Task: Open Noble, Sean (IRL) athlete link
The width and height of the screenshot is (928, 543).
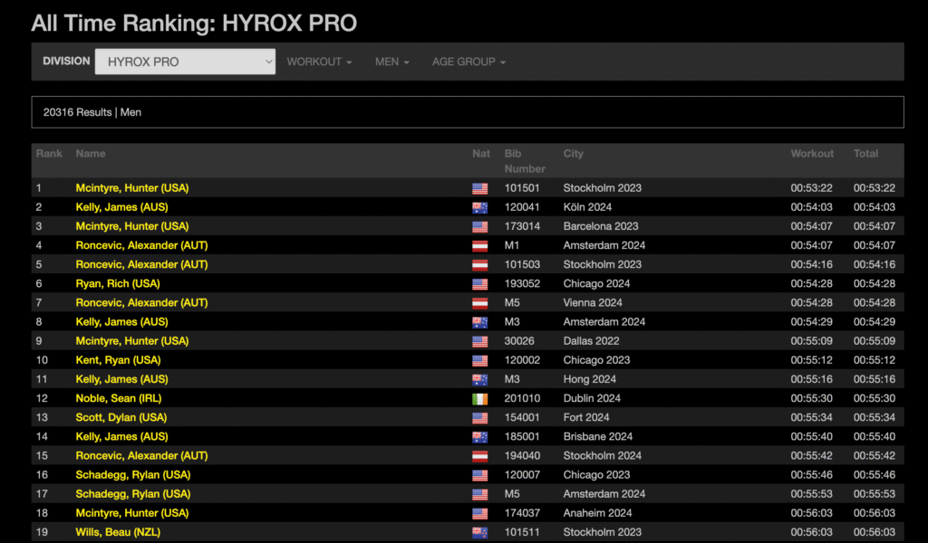Action: coord(119,398)
